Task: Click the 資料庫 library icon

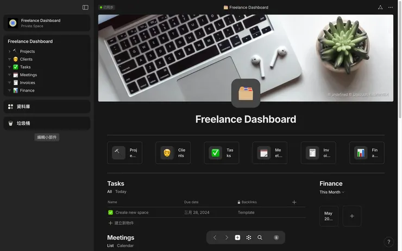Action: (x=10, y=106)
